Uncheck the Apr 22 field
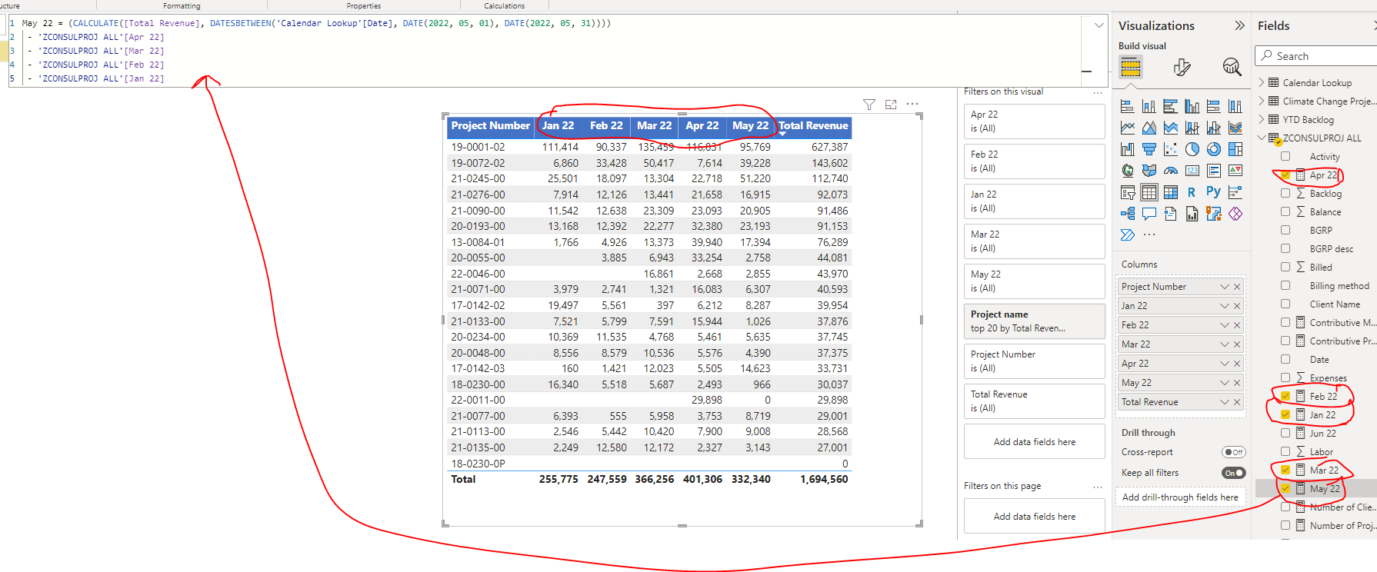Image resolution: width=1377 pixels, height=572 pixels. coord(1285,175)
